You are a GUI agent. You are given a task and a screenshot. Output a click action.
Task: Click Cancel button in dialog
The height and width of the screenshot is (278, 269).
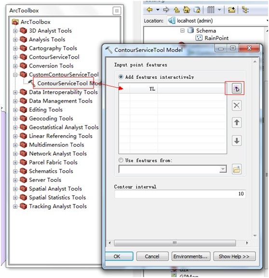point(152,256)
